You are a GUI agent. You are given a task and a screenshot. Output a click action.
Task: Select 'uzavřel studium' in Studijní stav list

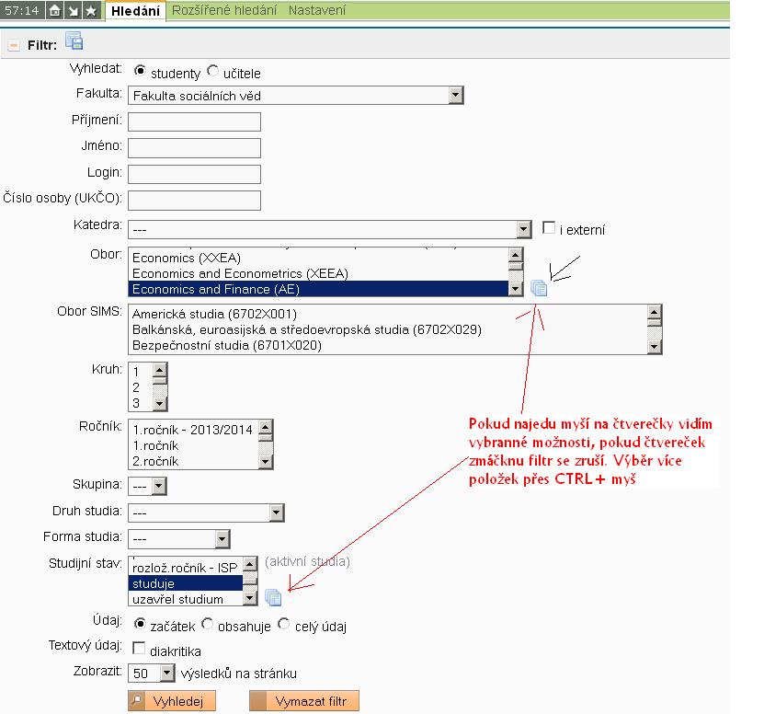click(x=186, y=599)
